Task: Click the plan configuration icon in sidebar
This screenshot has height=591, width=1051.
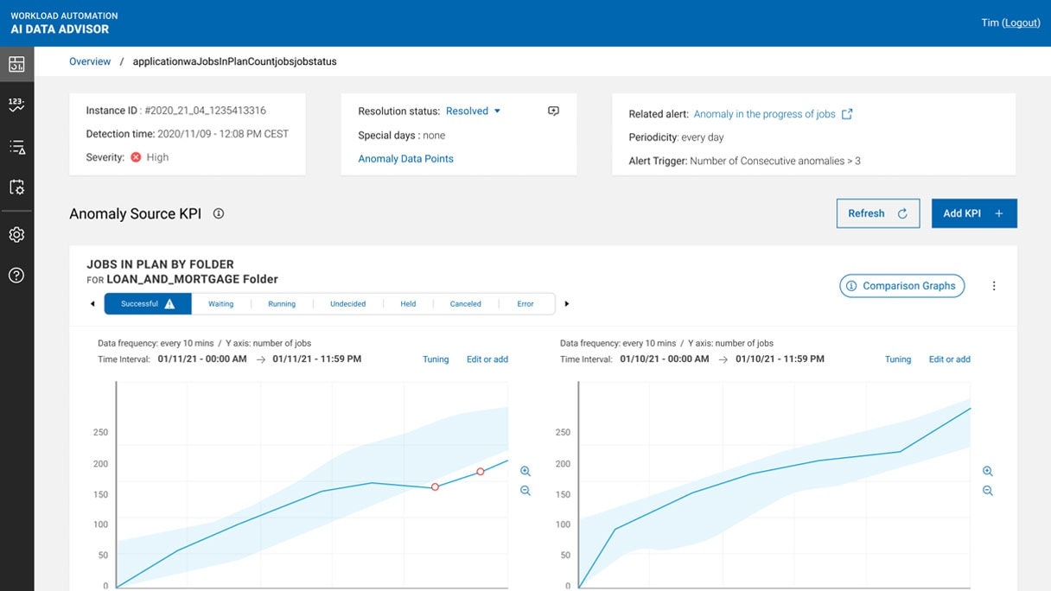Action: coord(16,187)
